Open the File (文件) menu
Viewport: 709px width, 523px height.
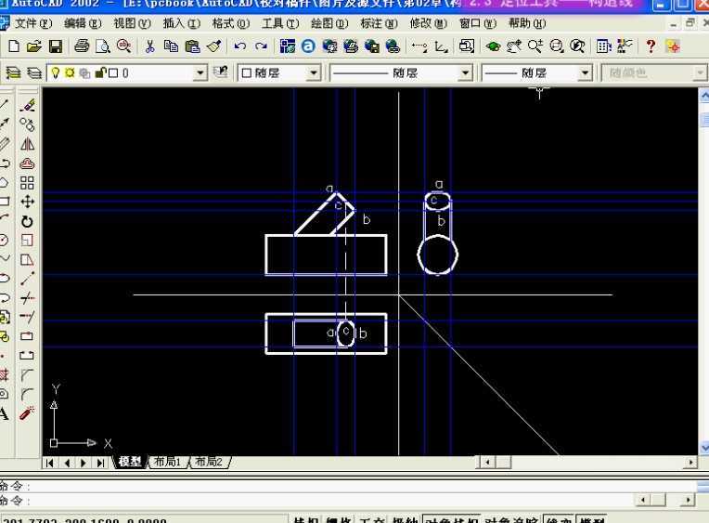33,23
